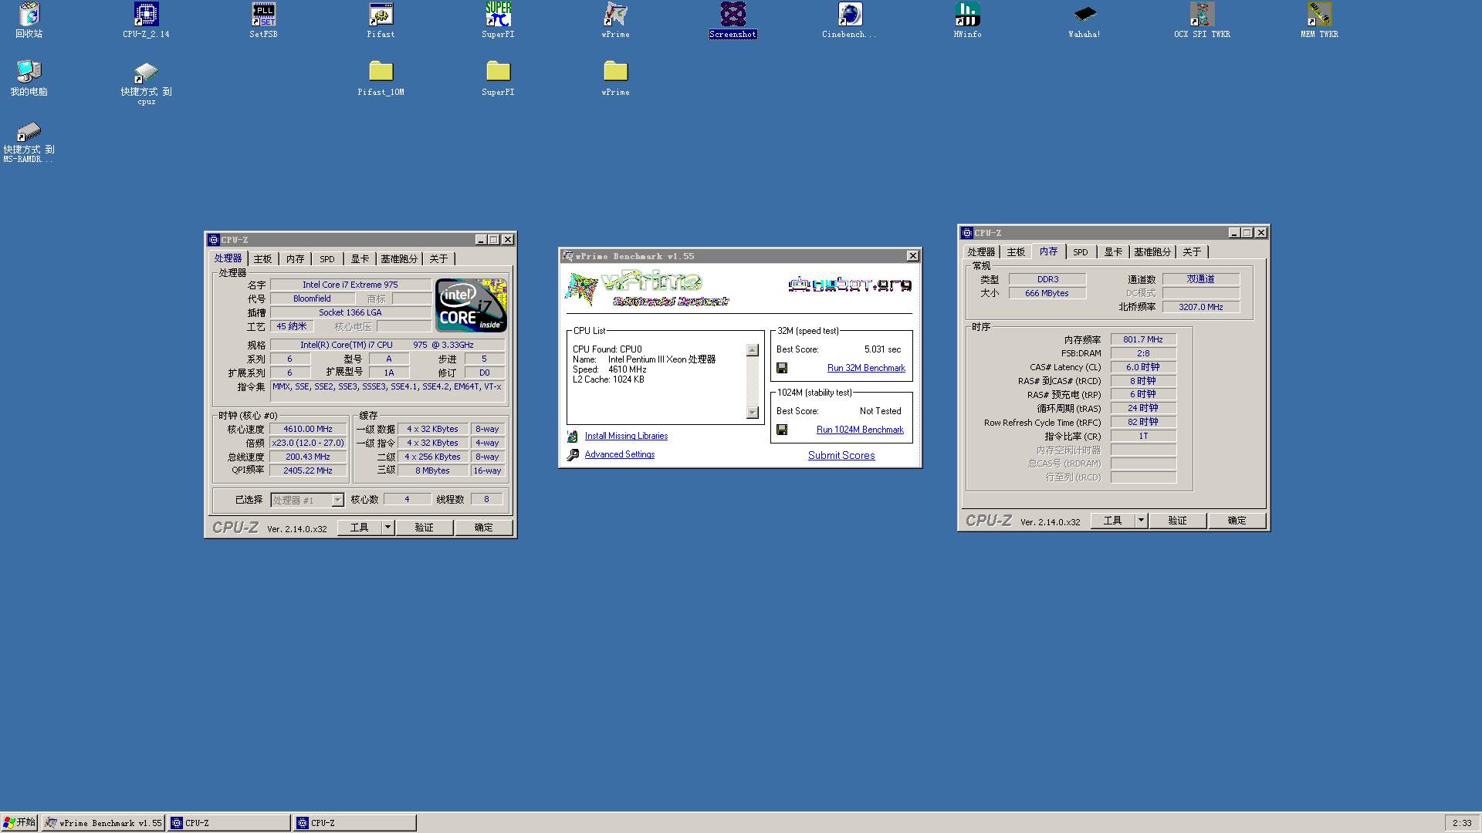The height and width of the screenshot is (833, 1482).
Task: Open 基准跑分 tab in left CPU-Z window
Action: point(398,259)
